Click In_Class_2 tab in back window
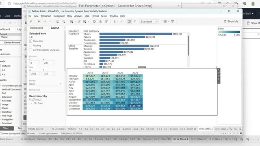The height and width of the screenshot is (146, 260). point(198,139)
